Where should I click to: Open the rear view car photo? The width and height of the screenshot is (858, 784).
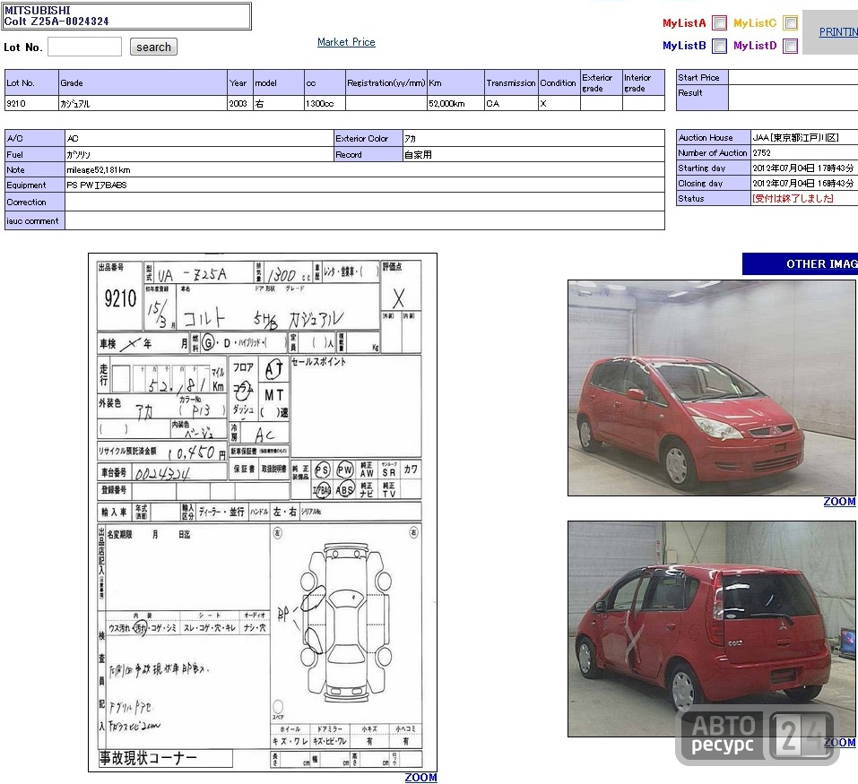click(712, 629)
